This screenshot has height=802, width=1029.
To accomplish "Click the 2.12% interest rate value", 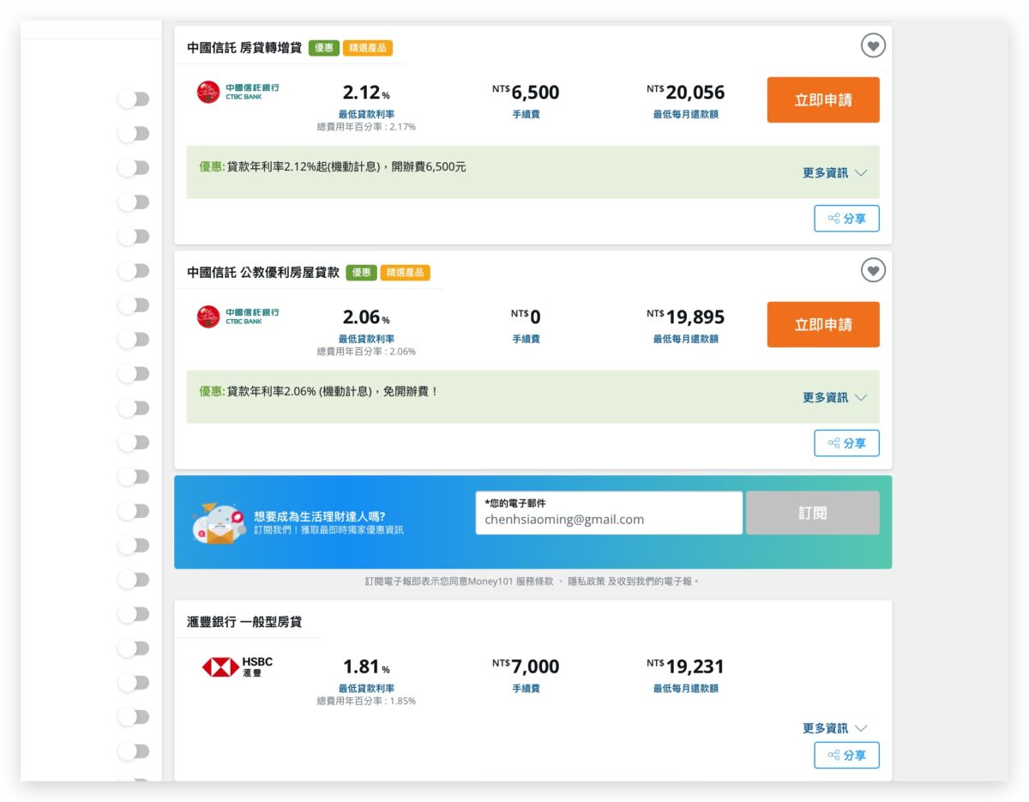I will (x=366, y=93).
